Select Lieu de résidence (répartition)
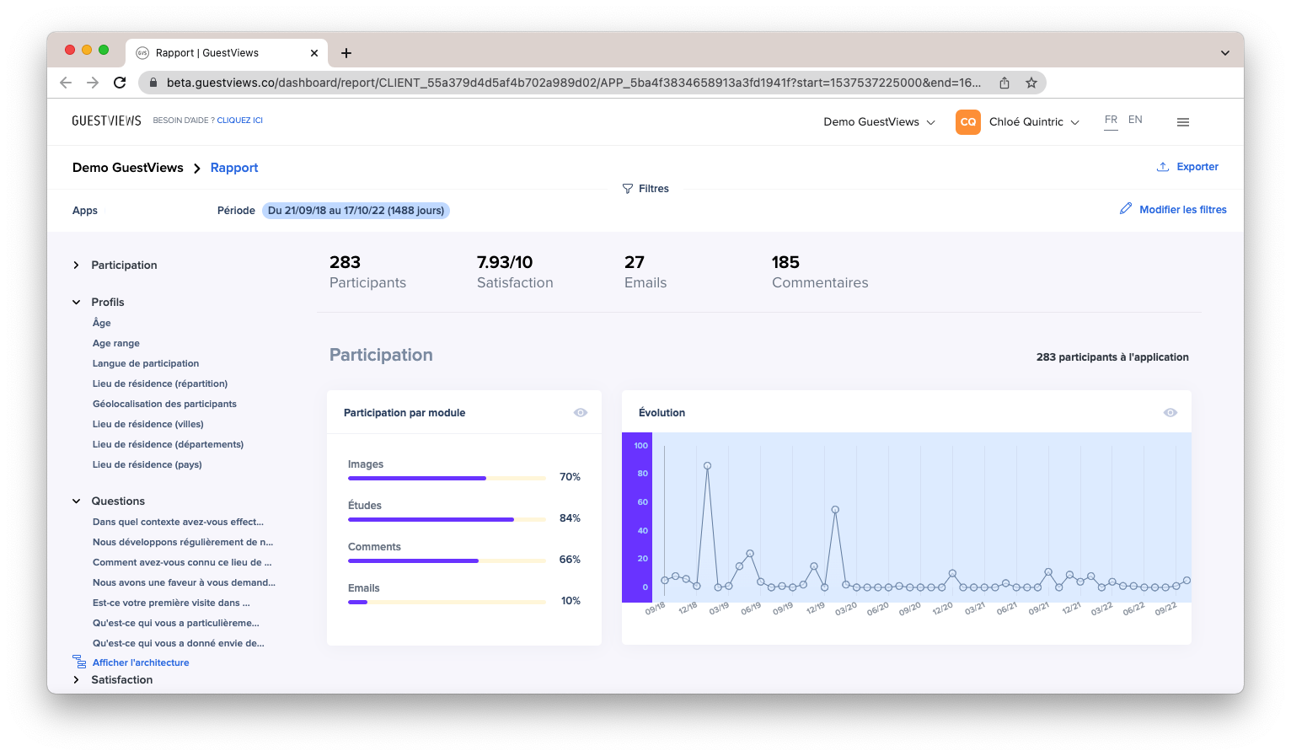Screen dimensions: 1291x756 click(160, 384)
